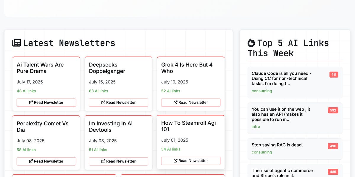Open the Claude Code is all you need link

[282, 78]
